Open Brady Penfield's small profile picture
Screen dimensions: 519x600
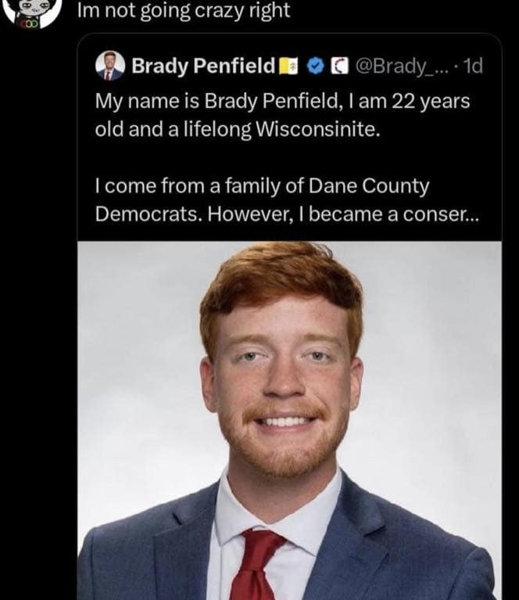(x=109, y=66)
